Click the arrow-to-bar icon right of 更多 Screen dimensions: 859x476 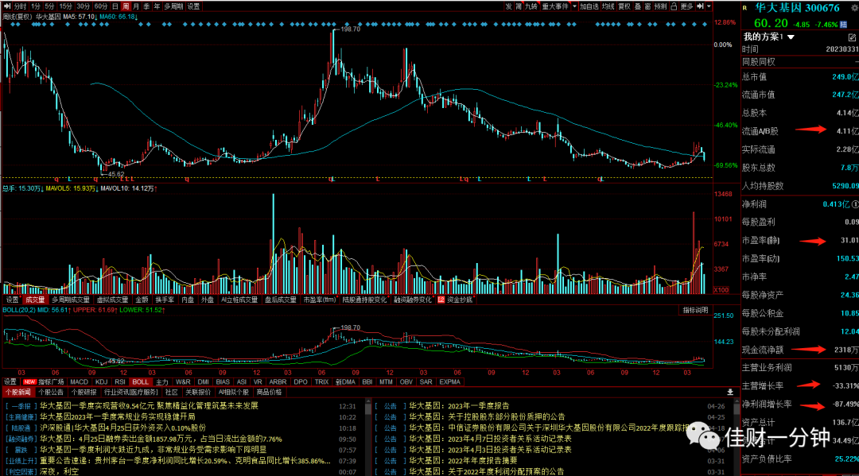[x=700, y=6]
